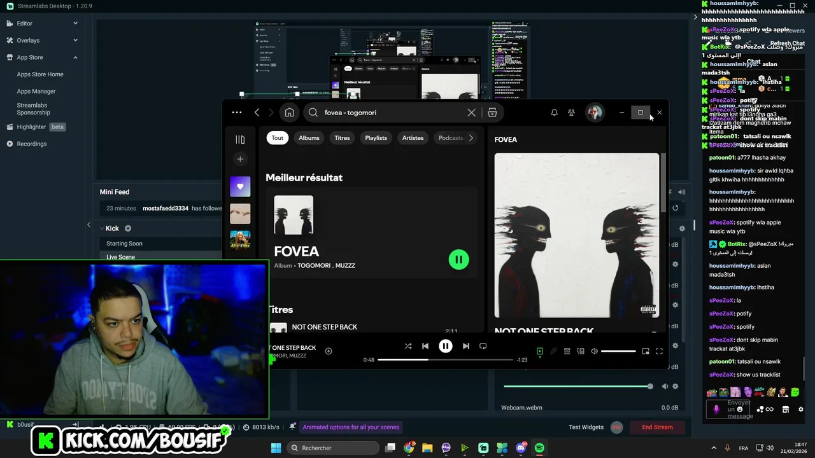Open Spotify Friend Activity icon
Image resolution: width=815 pixels, height=458 pixels.
[x=571, y=113]
